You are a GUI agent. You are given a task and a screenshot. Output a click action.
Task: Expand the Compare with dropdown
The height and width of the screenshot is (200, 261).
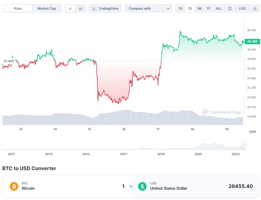[148, 8]
